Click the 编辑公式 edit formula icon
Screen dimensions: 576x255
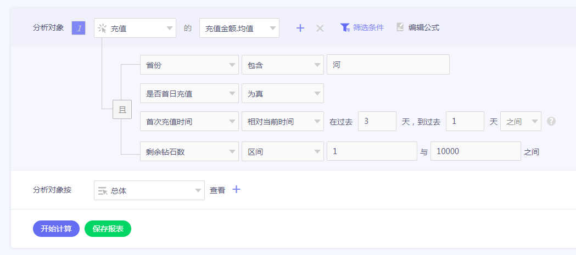pos(400,27)
